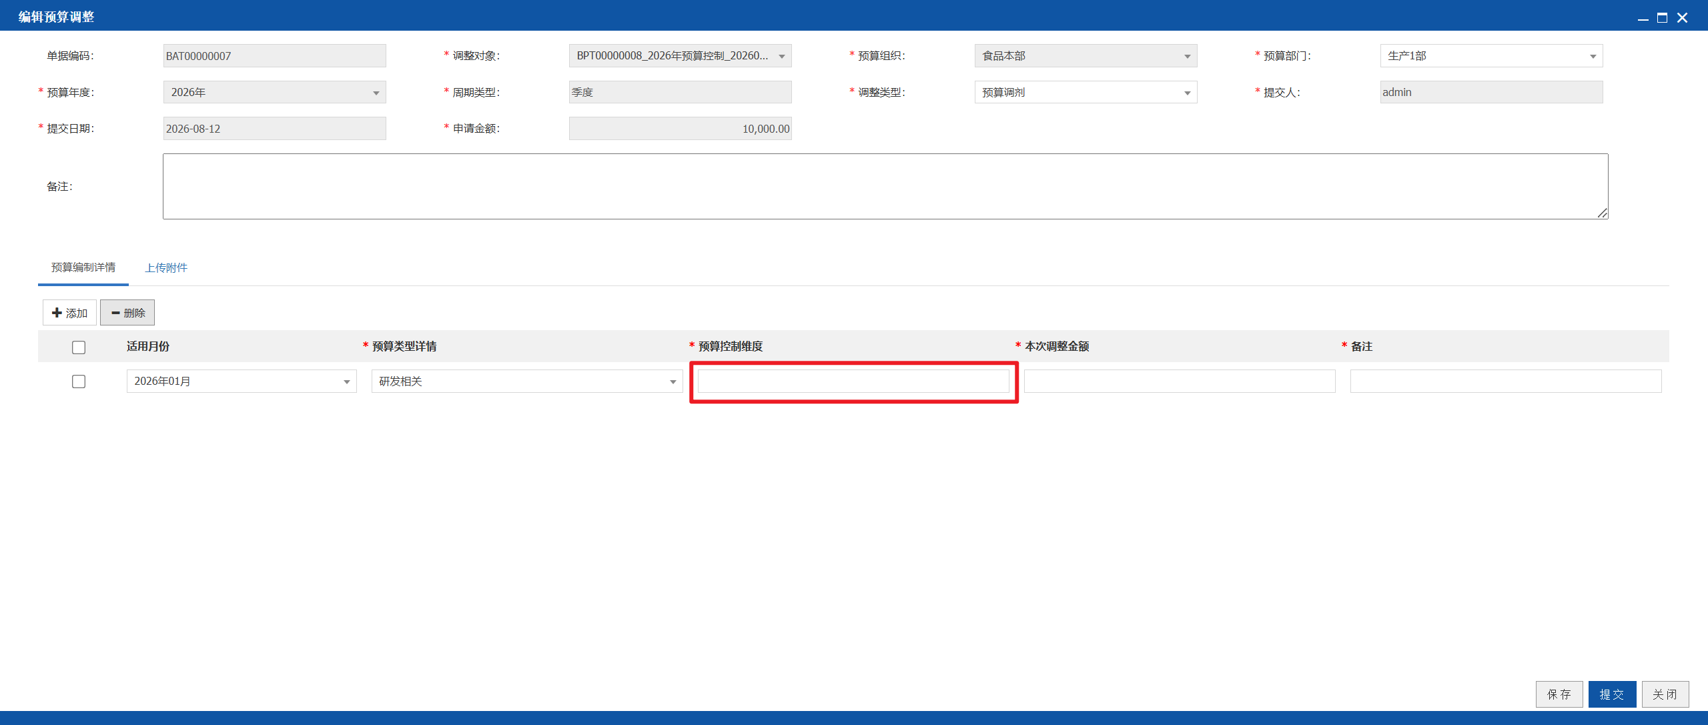Screen dimensions: 1708x725
Task: Expand the 适用月份 2026年01月 dropdown
Action: click(242, 382)
